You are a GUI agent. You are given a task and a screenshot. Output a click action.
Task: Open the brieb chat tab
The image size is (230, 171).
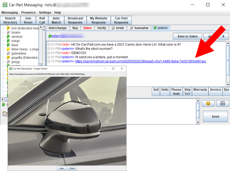(x=118, y=28)
